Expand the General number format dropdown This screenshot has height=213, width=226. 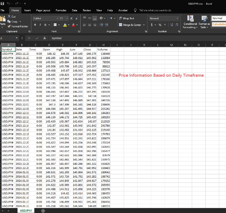tap(177, 18)
